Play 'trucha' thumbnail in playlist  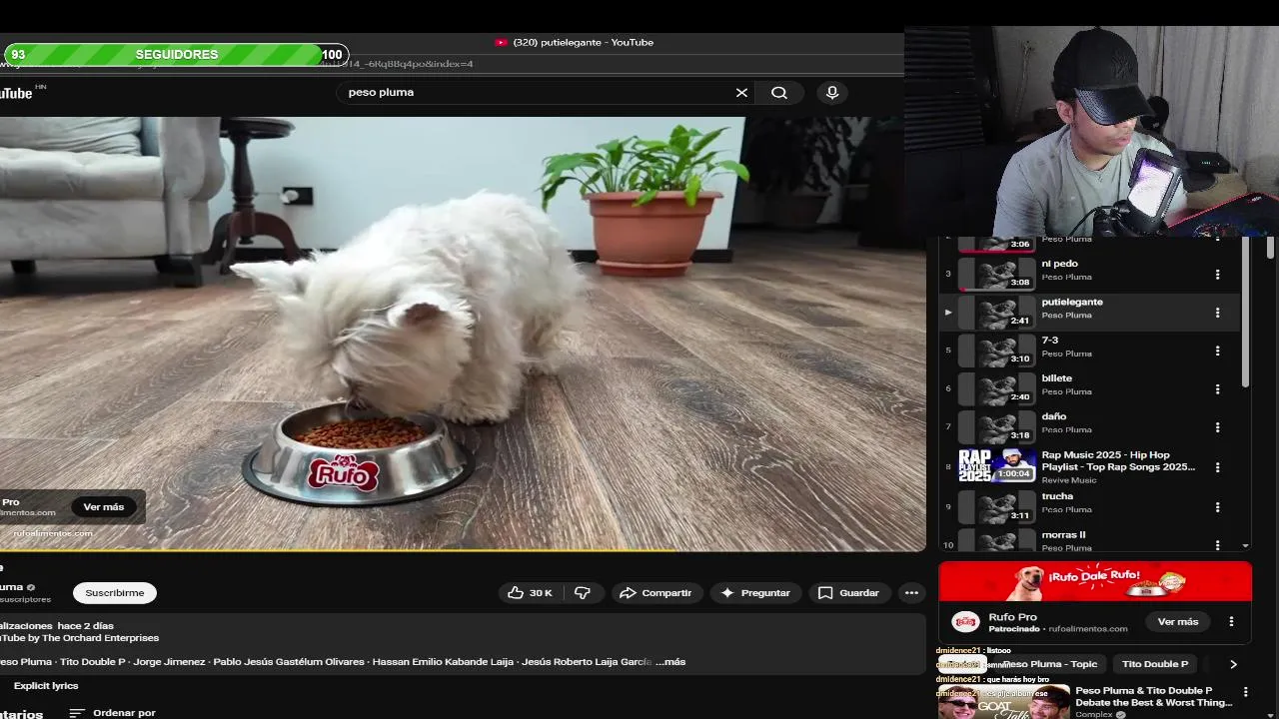click(997, 507)
